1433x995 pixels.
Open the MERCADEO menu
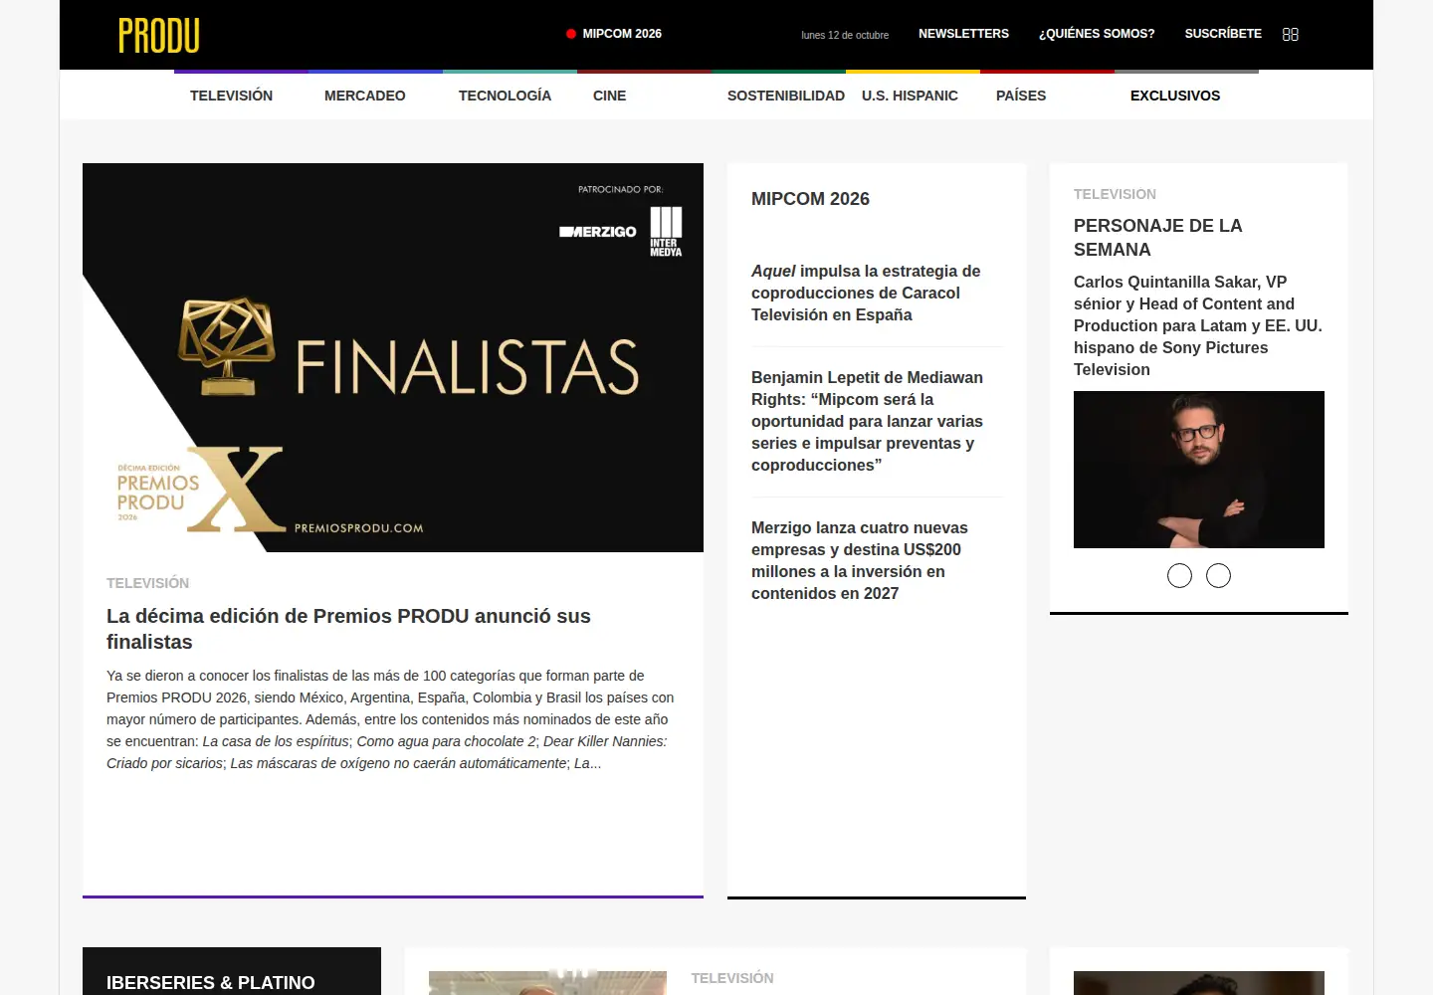coord(365,96)
